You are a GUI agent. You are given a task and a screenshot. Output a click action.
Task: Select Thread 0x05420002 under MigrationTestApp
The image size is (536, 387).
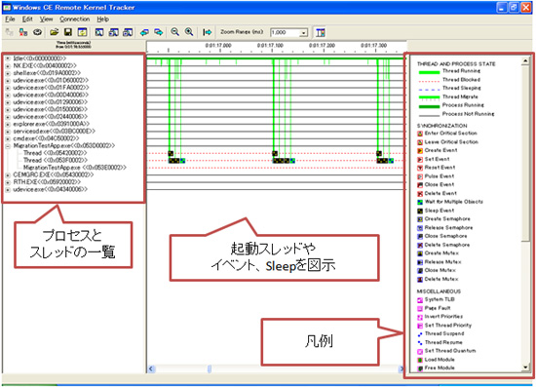pyautogui.click(x=55, y=153)
